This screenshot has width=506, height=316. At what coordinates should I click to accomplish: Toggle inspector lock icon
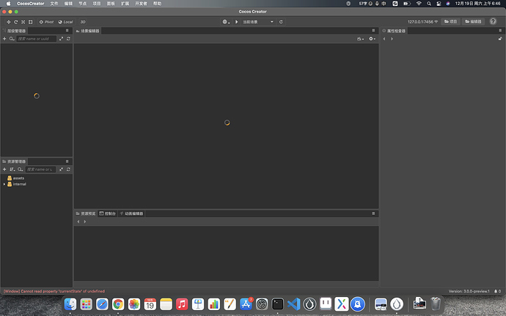[x=500, y=39]
